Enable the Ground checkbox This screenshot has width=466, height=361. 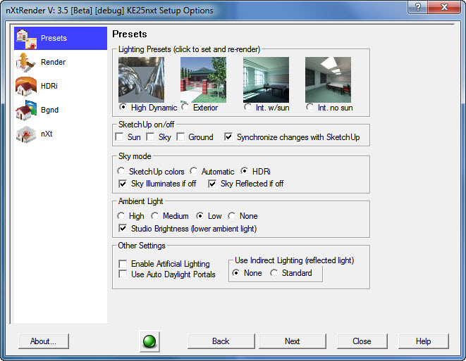pyautogui.click(x=180, y=137)
